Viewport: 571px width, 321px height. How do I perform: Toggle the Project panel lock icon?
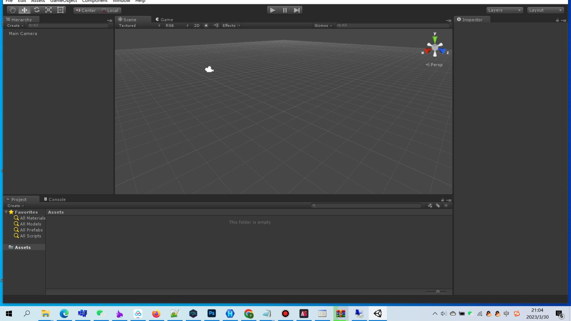pos(443,200)
